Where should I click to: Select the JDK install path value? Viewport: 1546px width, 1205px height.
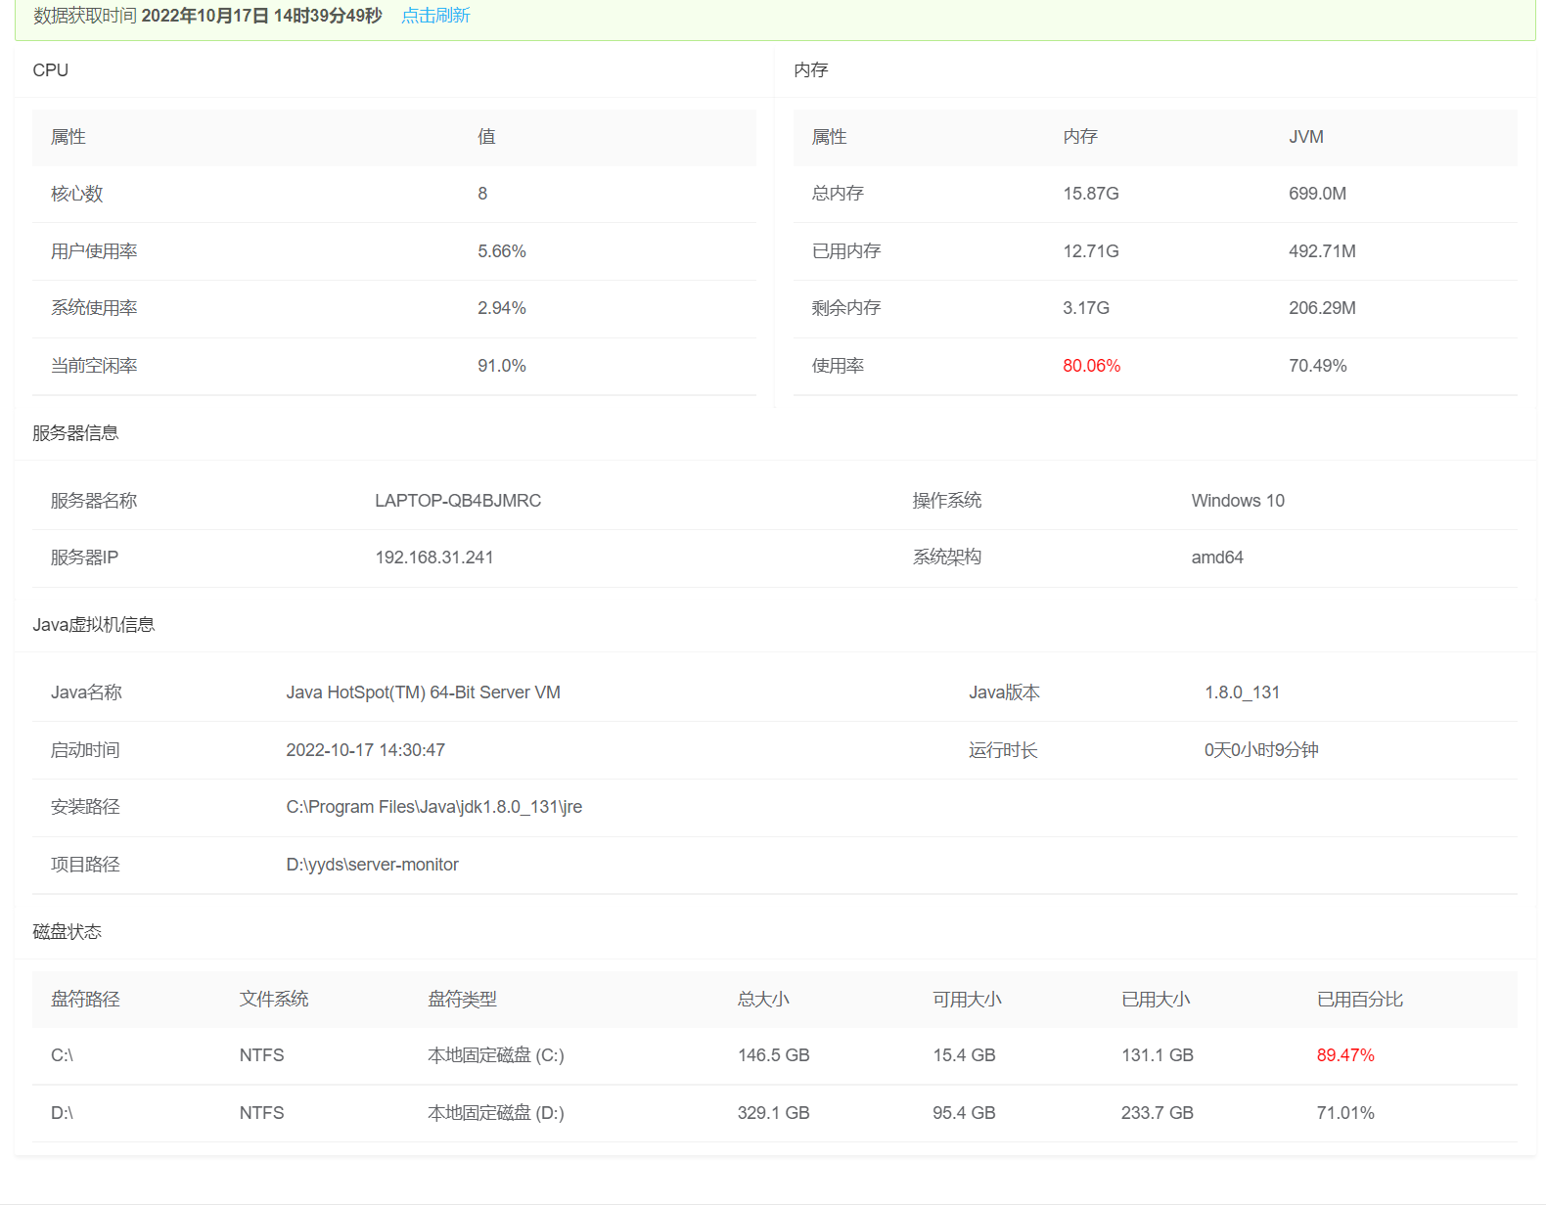click(x=434, y=807)
